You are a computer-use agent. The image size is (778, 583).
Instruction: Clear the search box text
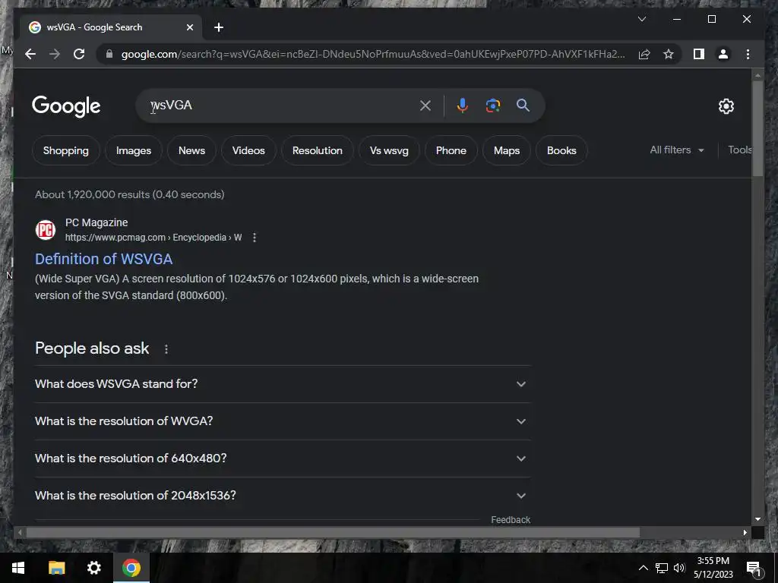[425, 105]
